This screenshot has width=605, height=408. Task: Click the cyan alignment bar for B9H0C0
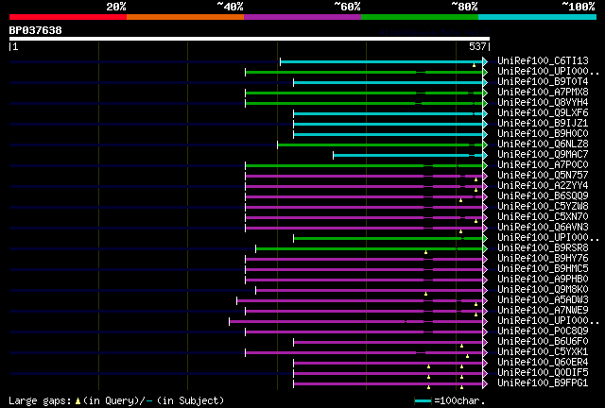pos(388,135)
